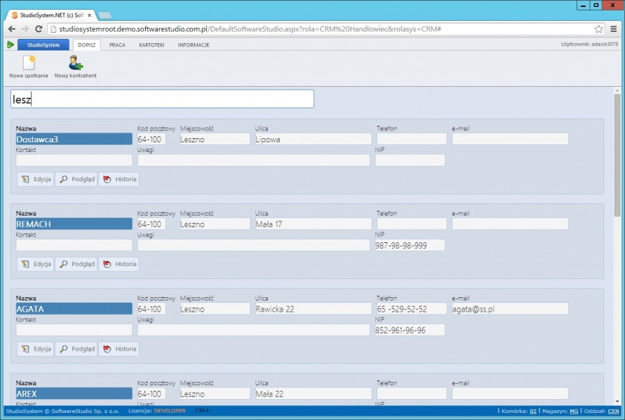Go back using the browser back arrow
The height and width of the screenshot is (420, 625).
click(12, 29)
